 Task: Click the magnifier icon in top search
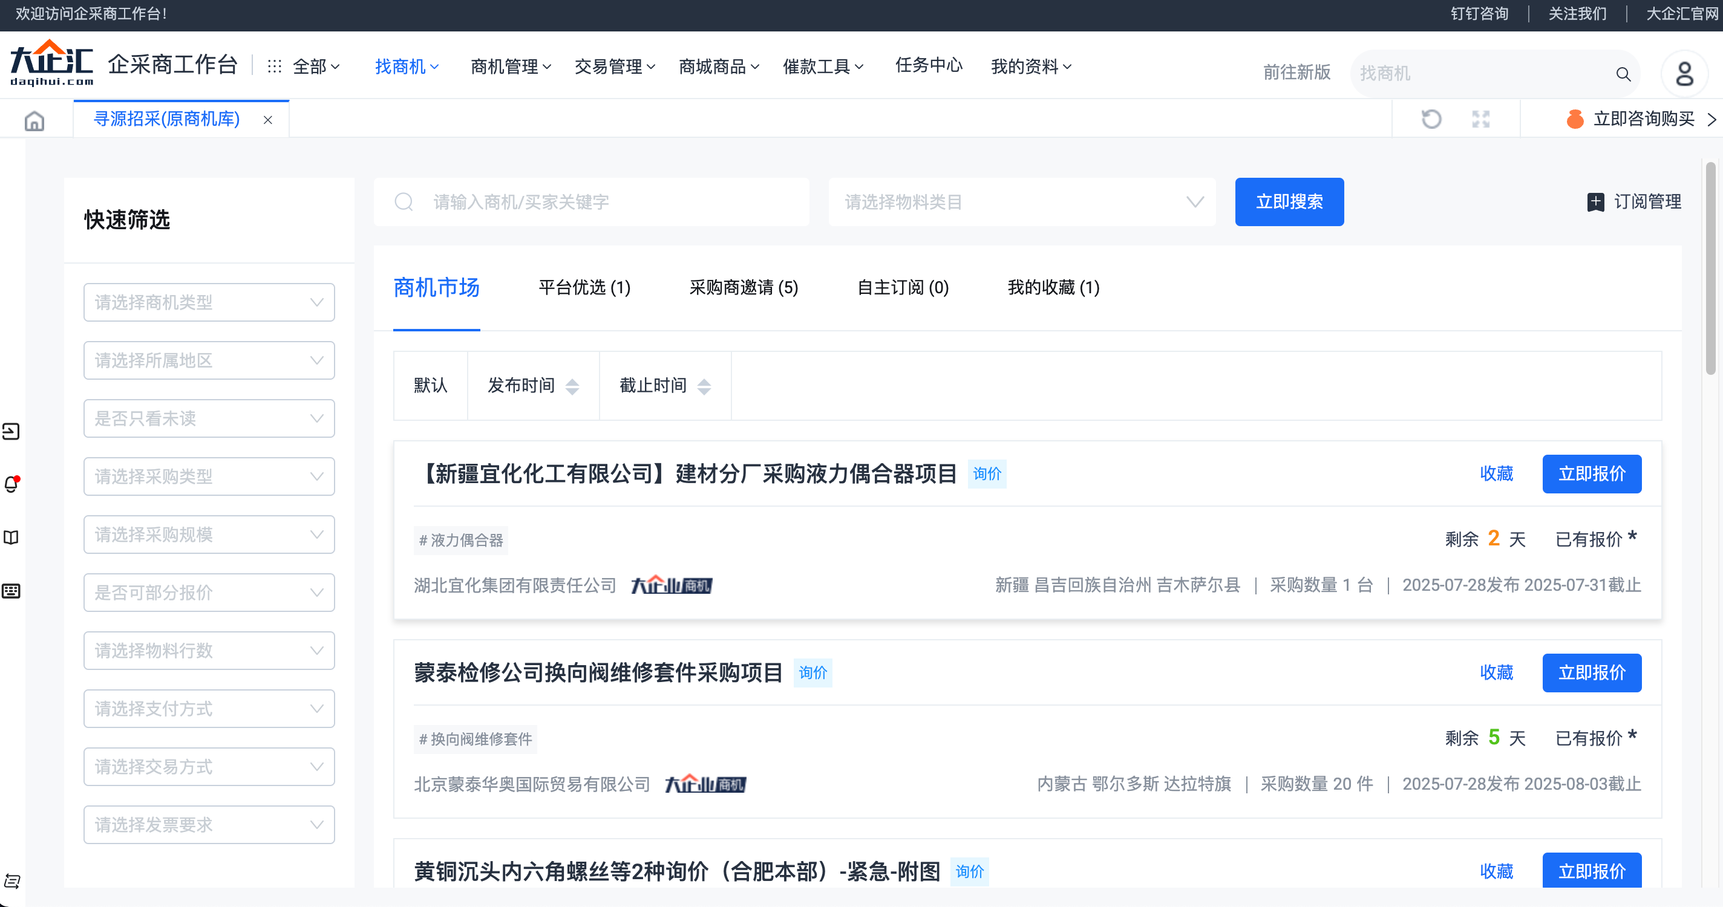pos(1623,74)
